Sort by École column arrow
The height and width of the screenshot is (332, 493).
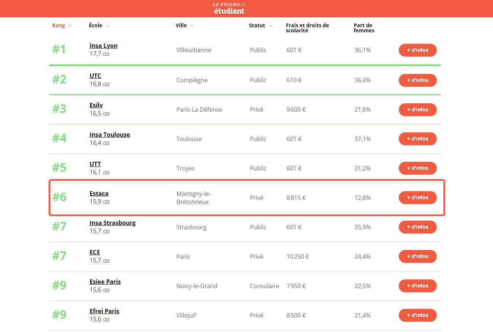point(107,26)
